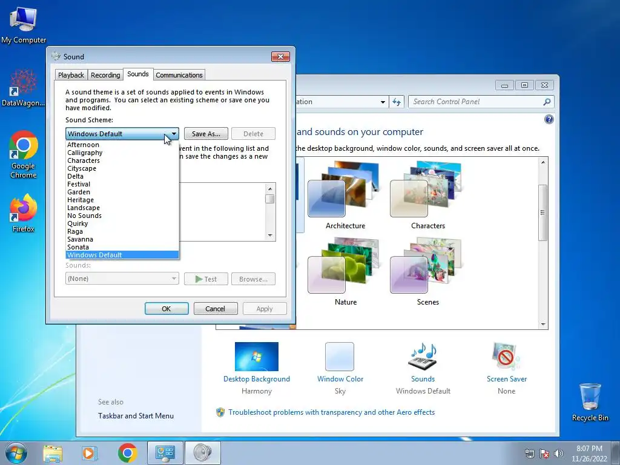Switch to the Playback tab
620x465 pixels.
tap(71, 75)
